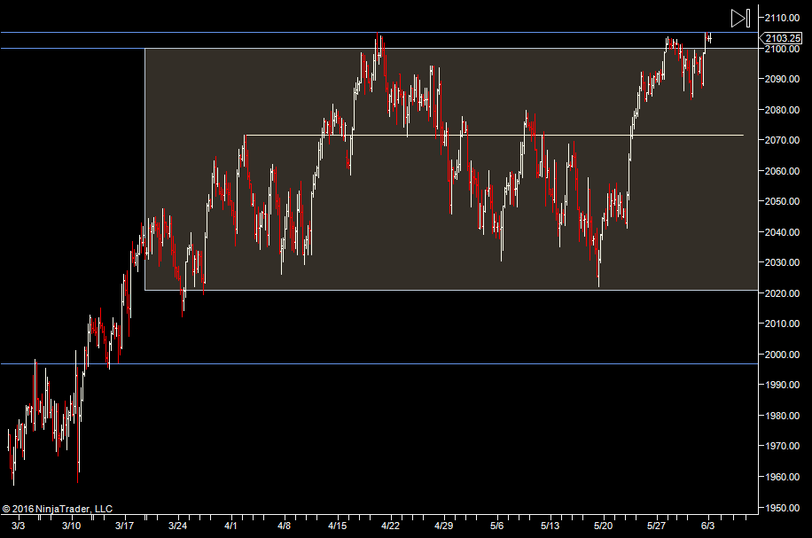The height and width of the screenshot is (538, 812).
Task: Click the NinjaTrader, LLC copyright text
Action: (x=58, y=509)
